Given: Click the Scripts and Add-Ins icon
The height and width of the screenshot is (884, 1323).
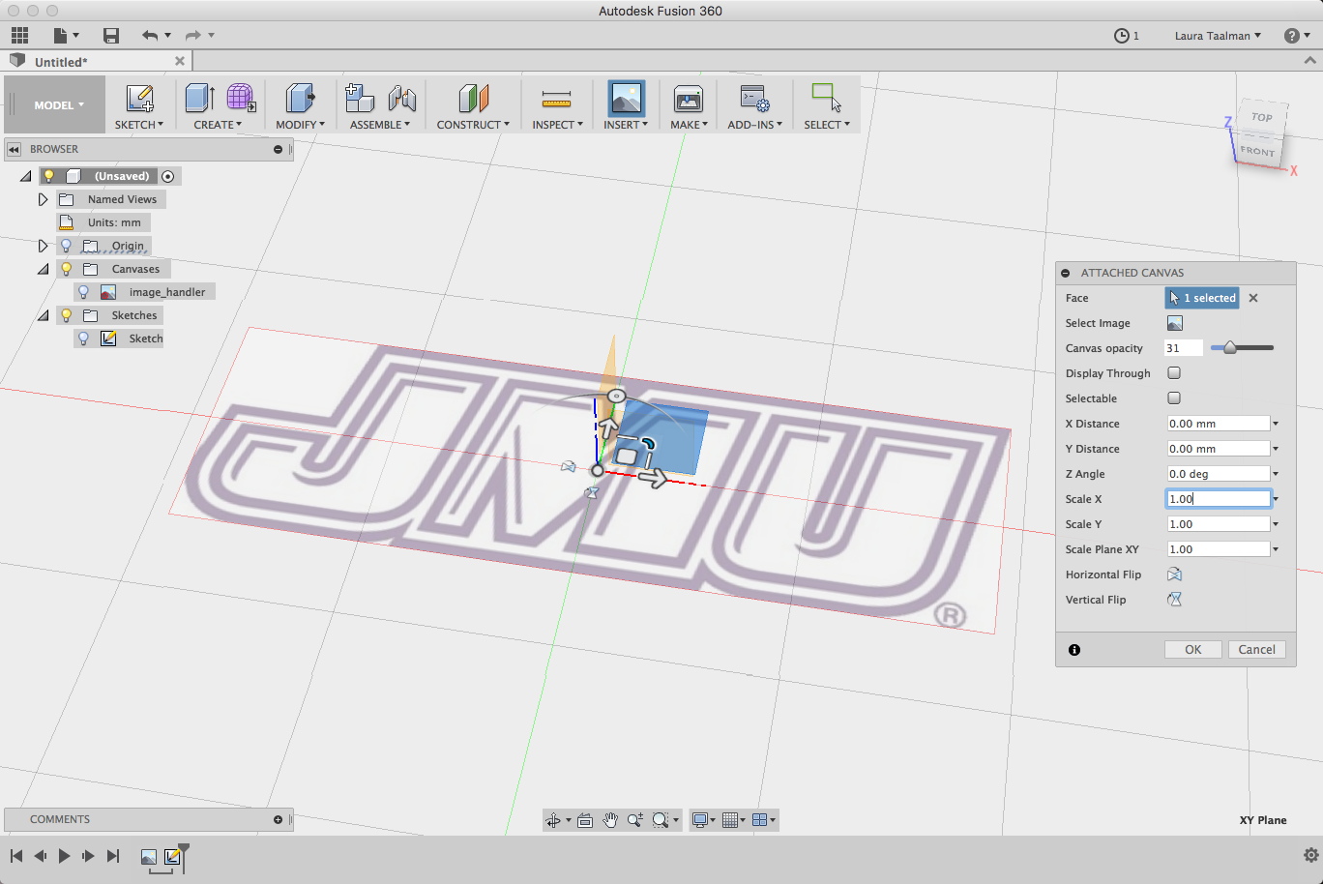Looking at the screenshot, I should (x=754, y=98).
